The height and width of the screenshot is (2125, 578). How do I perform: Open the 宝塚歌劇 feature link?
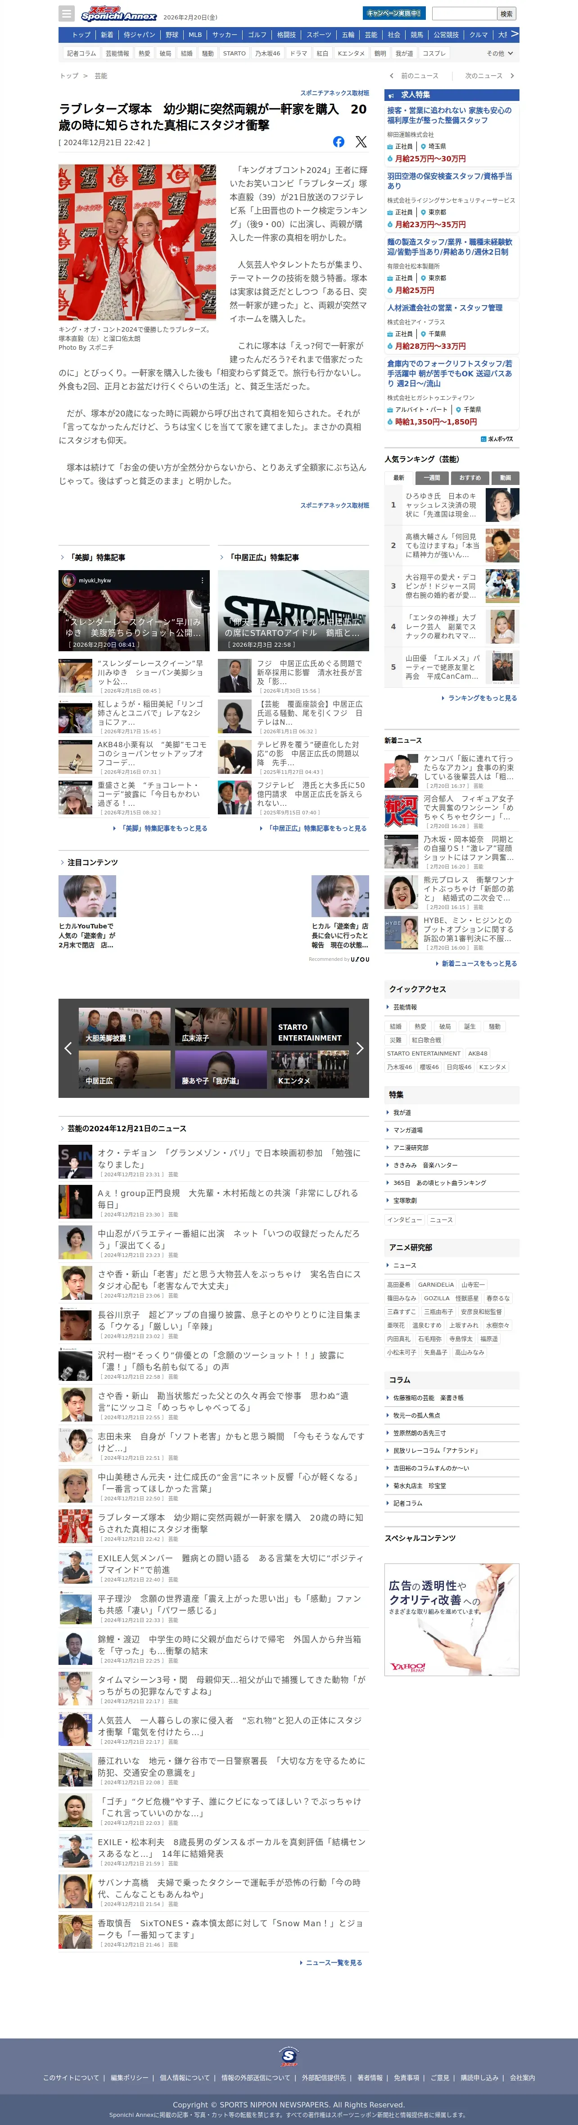[405, 1200]
